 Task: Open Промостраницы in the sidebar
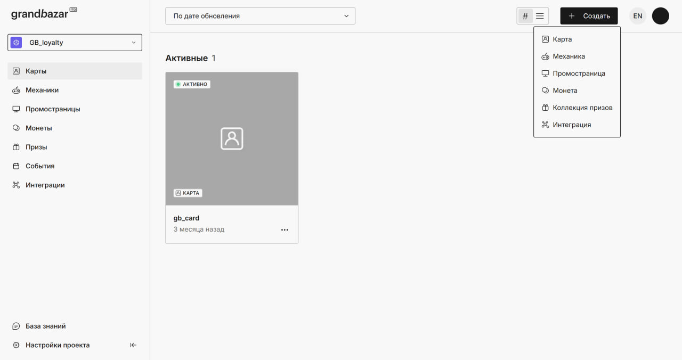75,109
